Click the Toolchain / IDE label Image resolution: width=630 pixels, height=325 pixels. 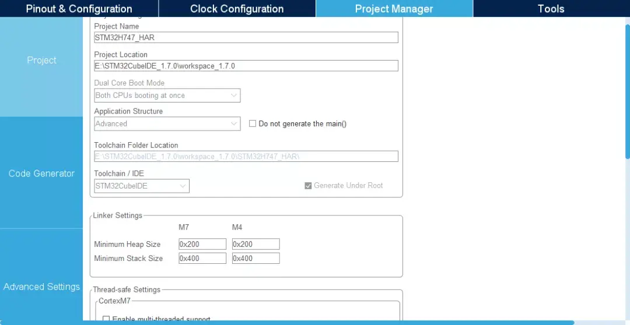[x=119, y=174]
